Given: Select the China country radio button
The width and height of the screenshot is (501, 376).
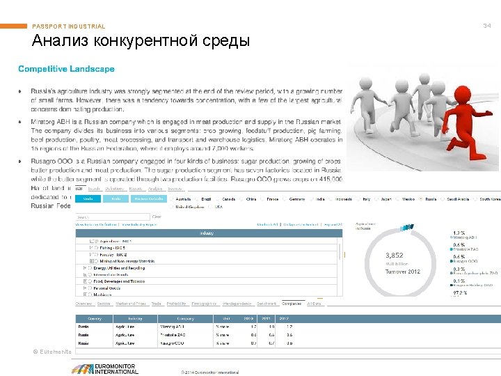Looking at the screenshot, I should (242, 199).
